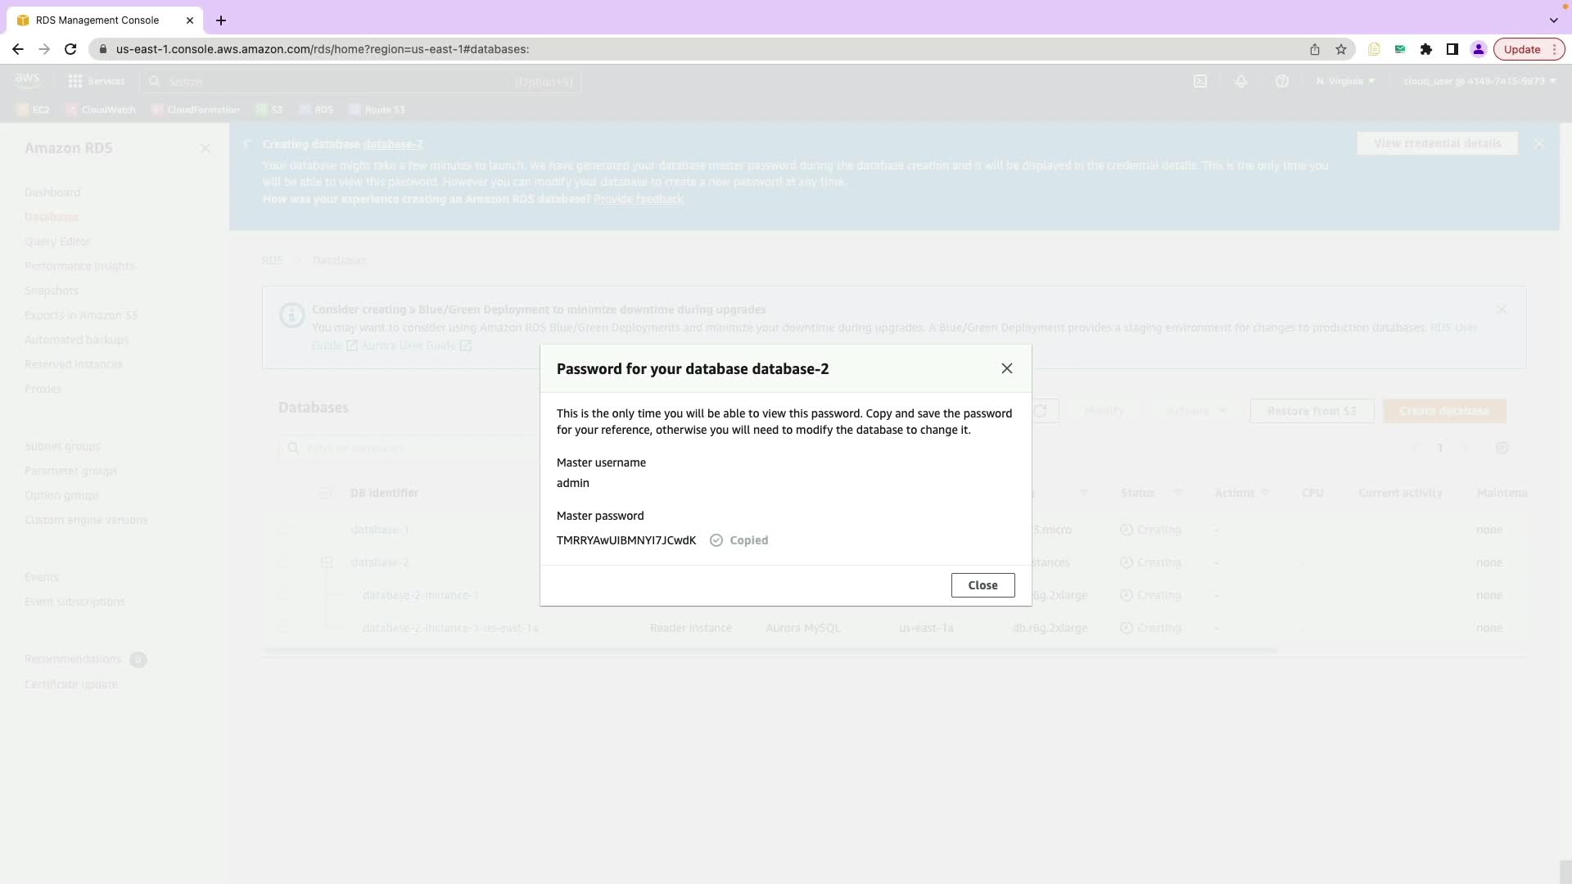Screen dimensions: 1572x884
Task: Bookmark this page with star icon
Action: click(1341, 49)
